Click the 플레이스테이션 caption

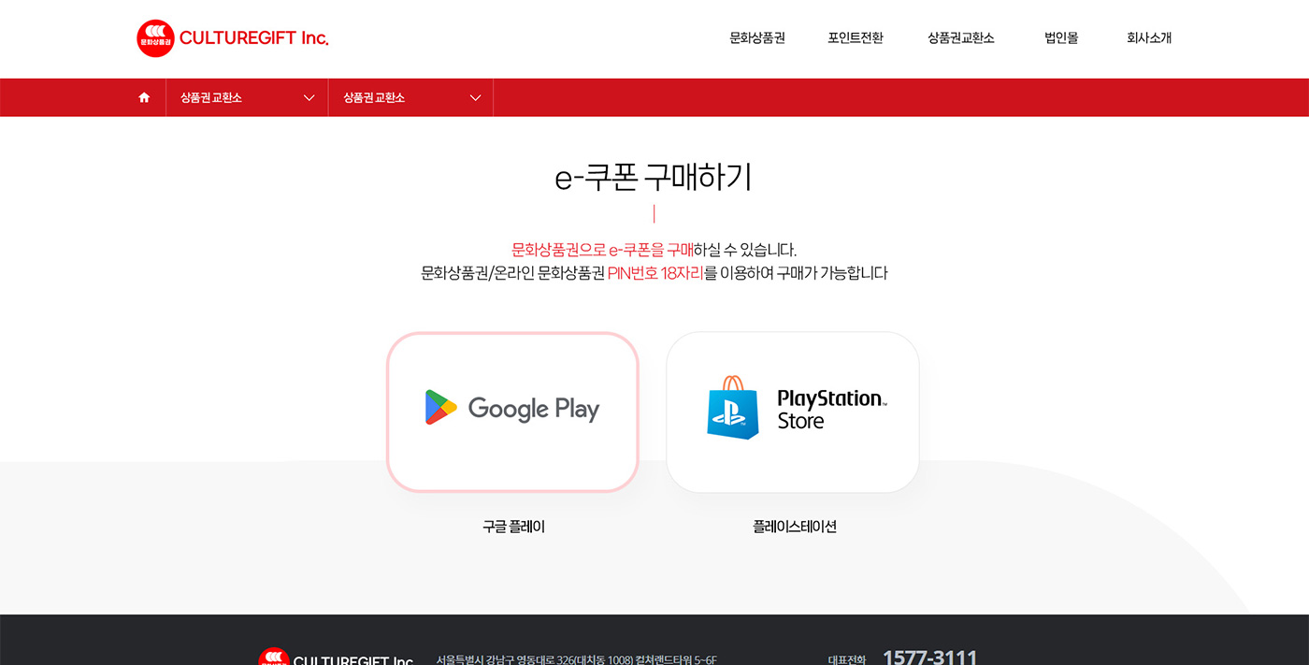click(x=794, y=527)
